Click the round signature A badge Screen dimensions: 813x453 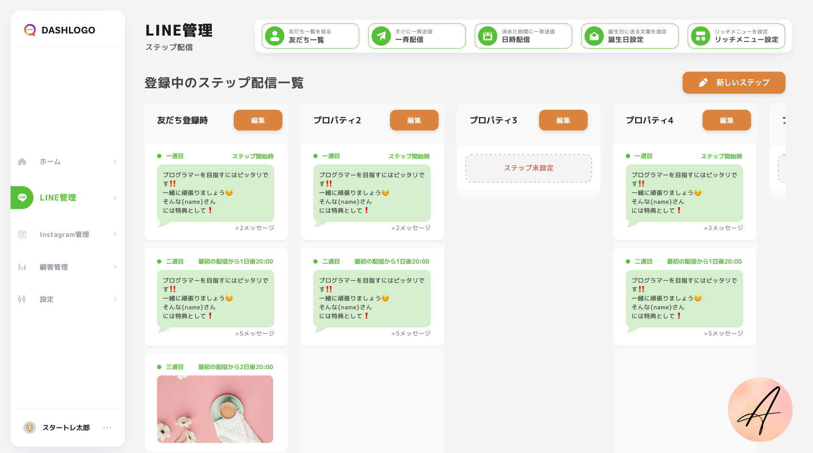[760, 409]
